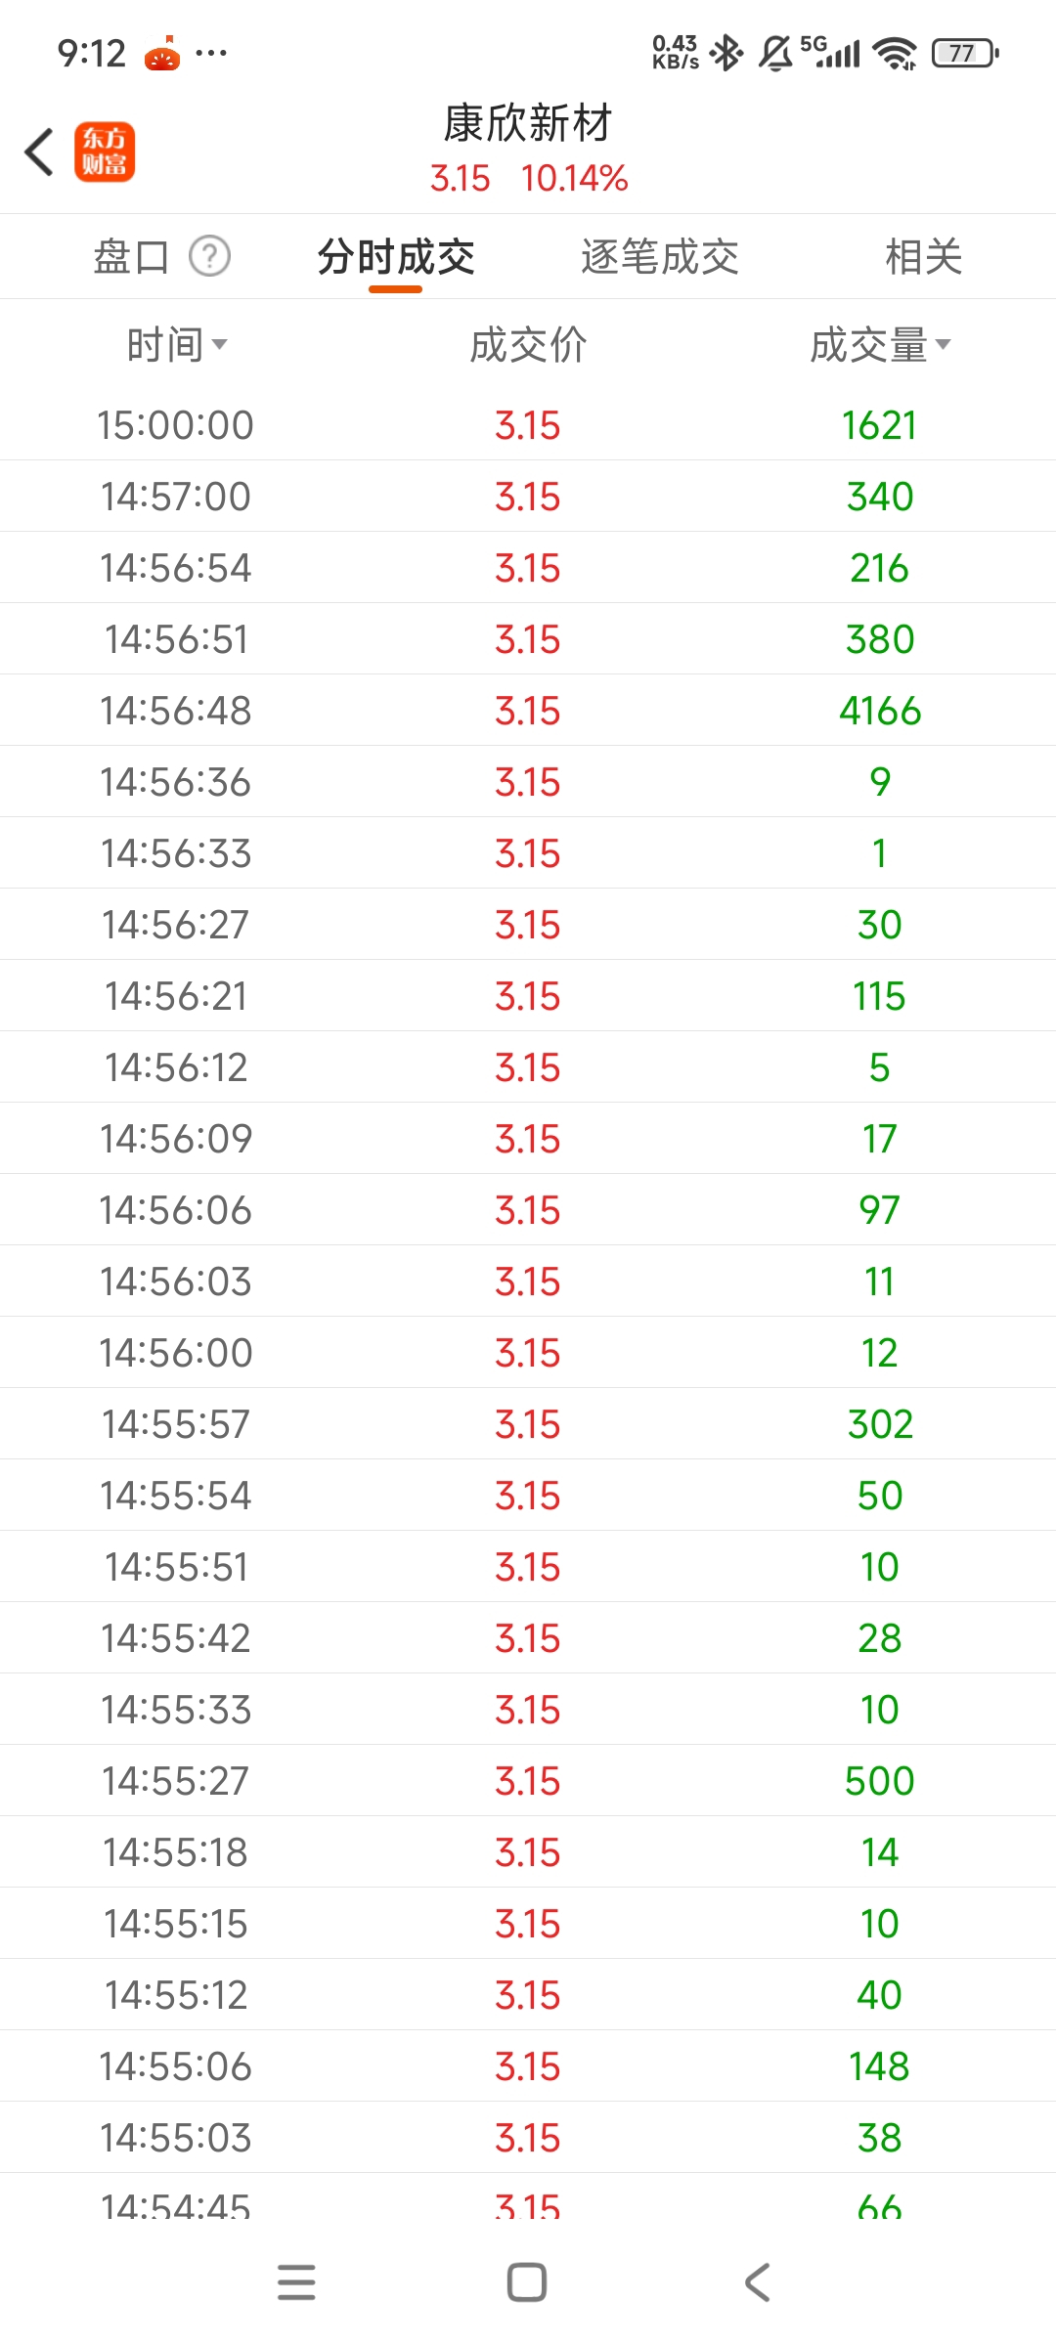Screen dimensions: 1056x2346
Task: Tap the Android navigation back chevron
Action: [758, 2282]
